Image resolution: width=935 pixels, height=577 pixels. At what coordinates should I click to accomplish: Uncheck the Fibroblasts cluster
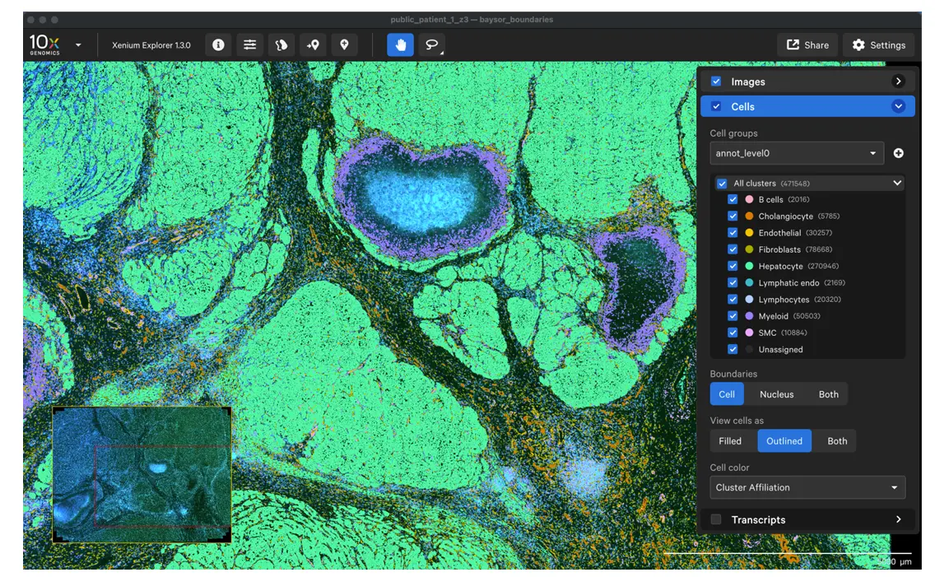(733, 249)
